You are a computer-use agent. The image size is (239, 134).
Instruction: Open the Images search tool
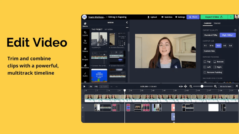coord(85,58)
